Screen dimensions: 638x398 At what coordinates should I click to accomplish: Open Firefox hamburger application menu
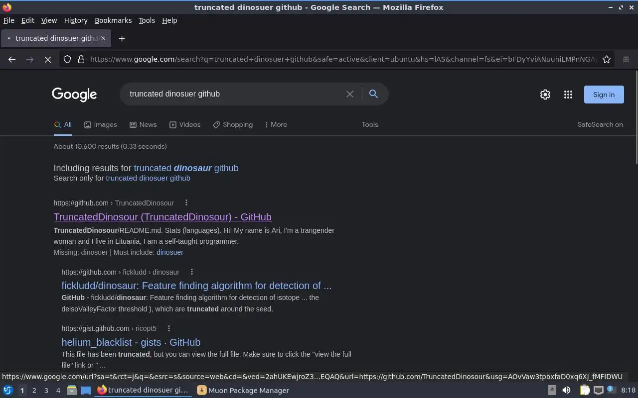pos(626,59)
